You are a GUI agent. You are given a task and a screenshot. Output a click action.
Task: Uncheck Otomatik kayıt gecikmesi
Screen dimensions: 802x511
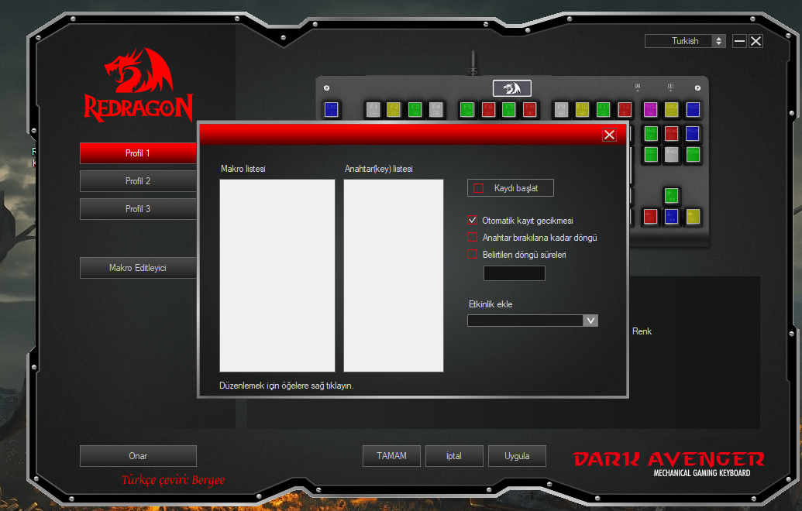tap(472, 220)
